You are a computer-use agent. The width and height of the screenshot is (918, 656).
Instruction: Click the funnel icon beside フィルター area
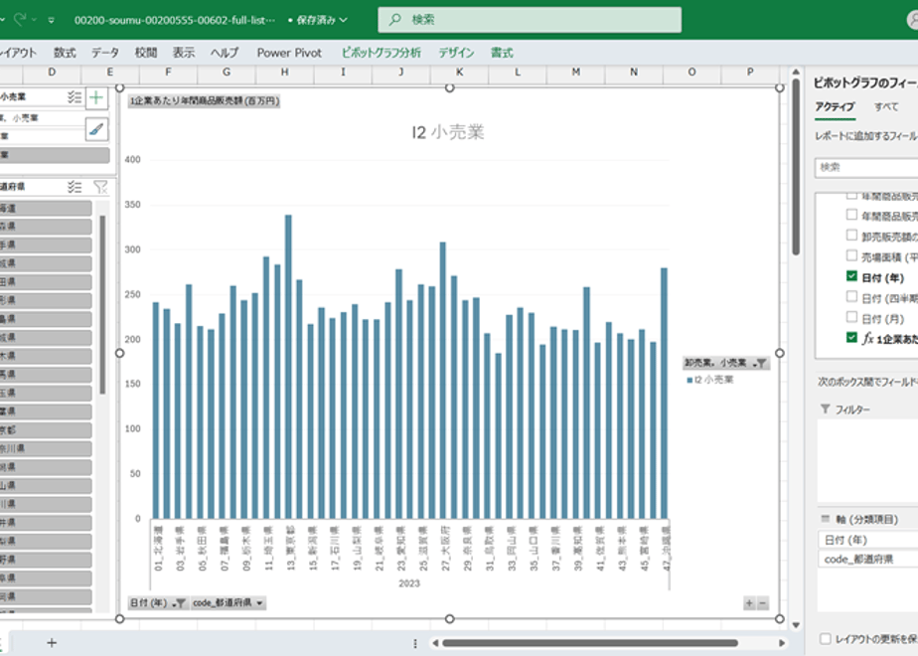(825, 409)
